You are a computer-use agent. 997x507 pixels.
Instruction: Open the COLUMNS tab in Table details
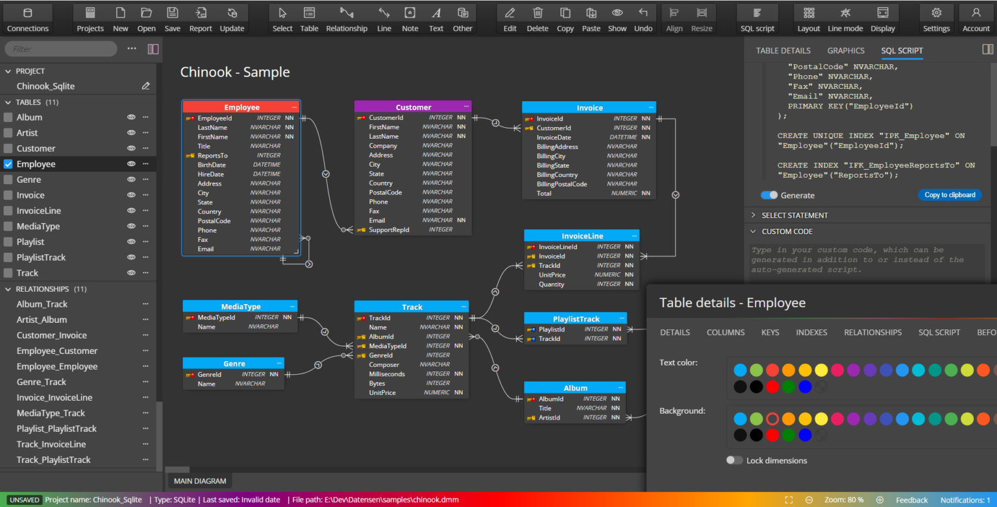coord(725,332)
